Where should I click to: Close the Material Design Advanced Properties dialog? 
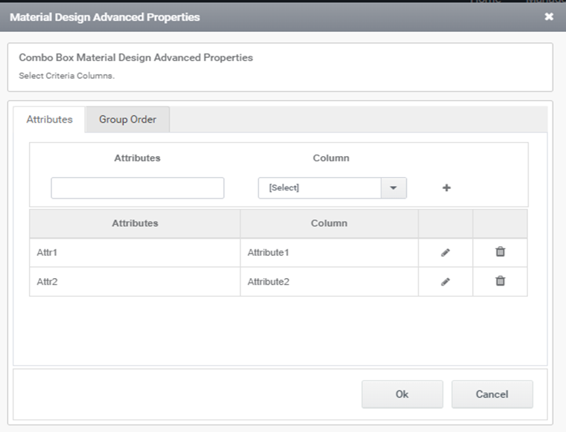(549, 16)
